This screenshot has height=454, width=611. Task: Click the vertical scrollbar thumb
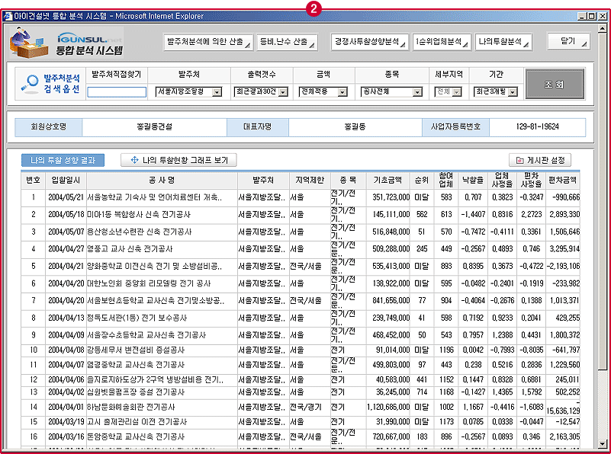tap(603, 200)
